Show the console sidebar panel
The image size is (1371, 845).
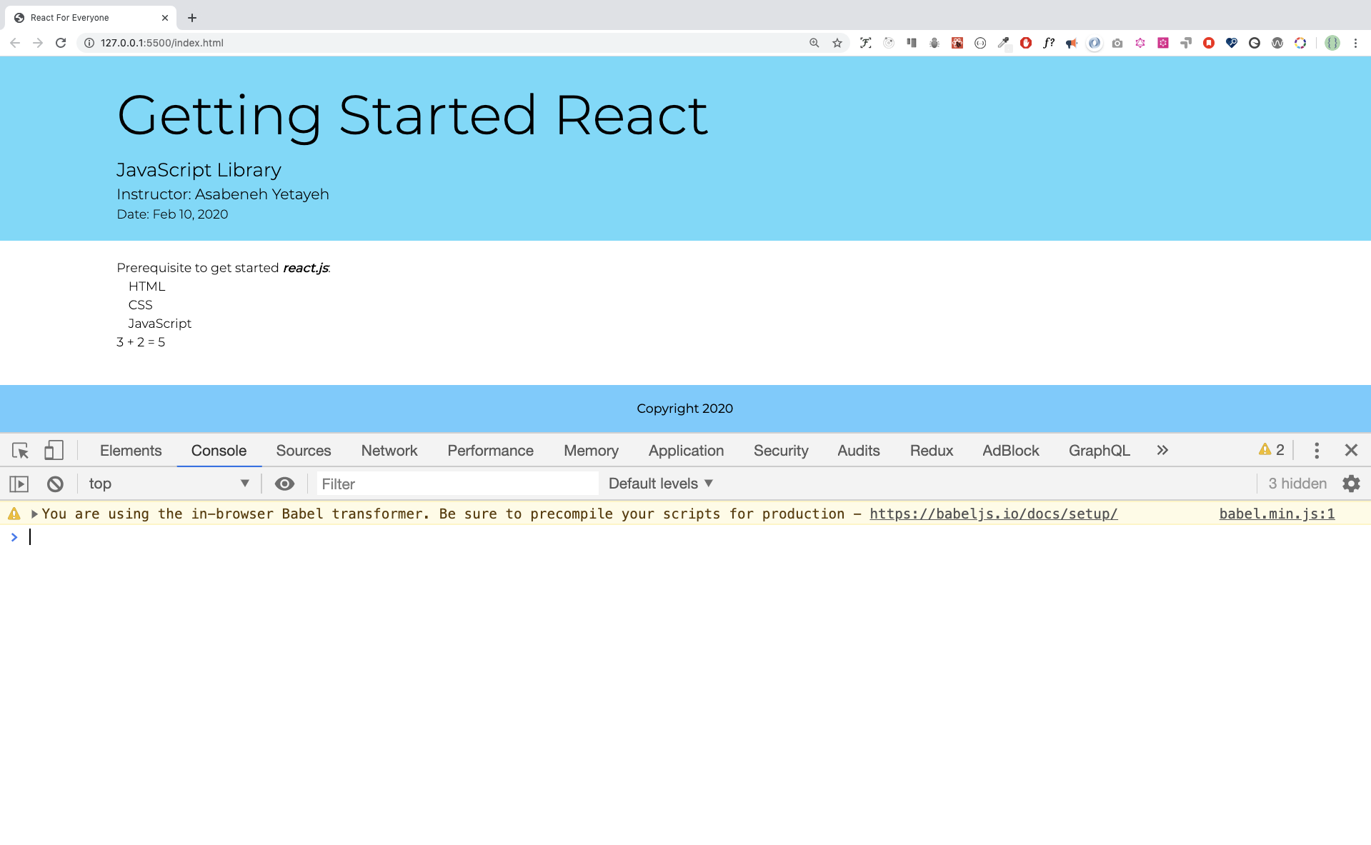[x=19, y=484]
